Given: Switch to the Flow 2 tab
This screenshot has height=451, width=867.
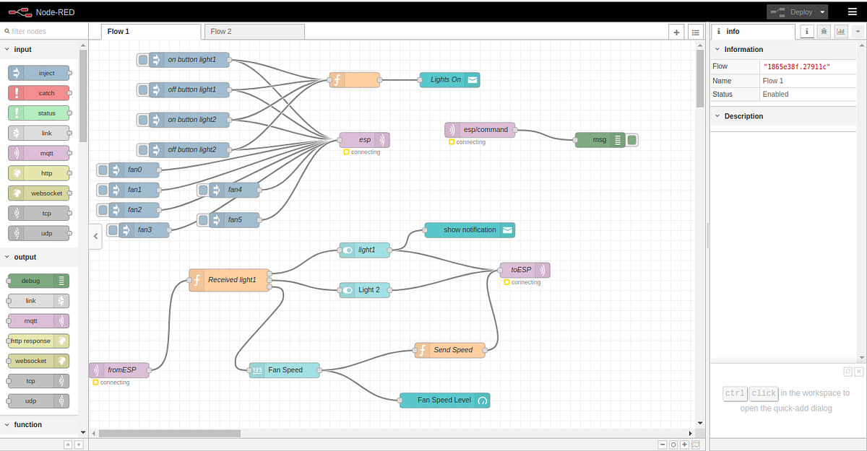Looking at the screenshot, I should (x=254, y=31).
